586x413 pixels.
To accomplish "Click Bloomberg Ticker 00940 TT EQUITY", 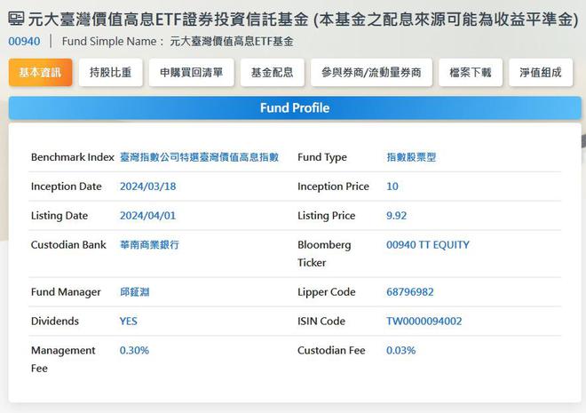I will [x=428, y=245].
